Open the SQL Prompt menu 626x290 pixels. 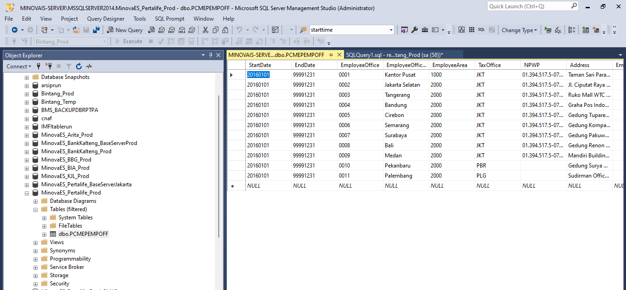tap(170, 19)
